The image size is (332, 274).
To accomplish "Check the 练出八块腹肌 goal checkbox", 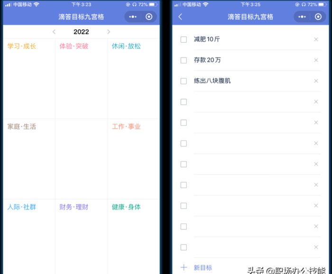I will [x=184, y=81].
